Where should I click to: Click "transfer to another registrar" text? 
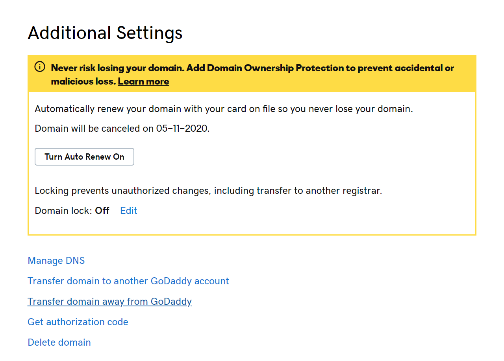319,191
